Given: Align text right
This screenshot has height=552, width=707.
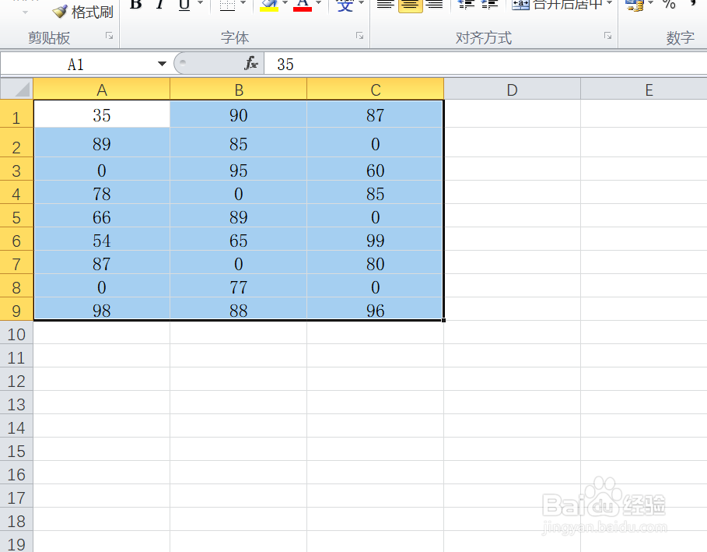Looking at the screenshot, I should pyautogui.click(x=434, y=5).
